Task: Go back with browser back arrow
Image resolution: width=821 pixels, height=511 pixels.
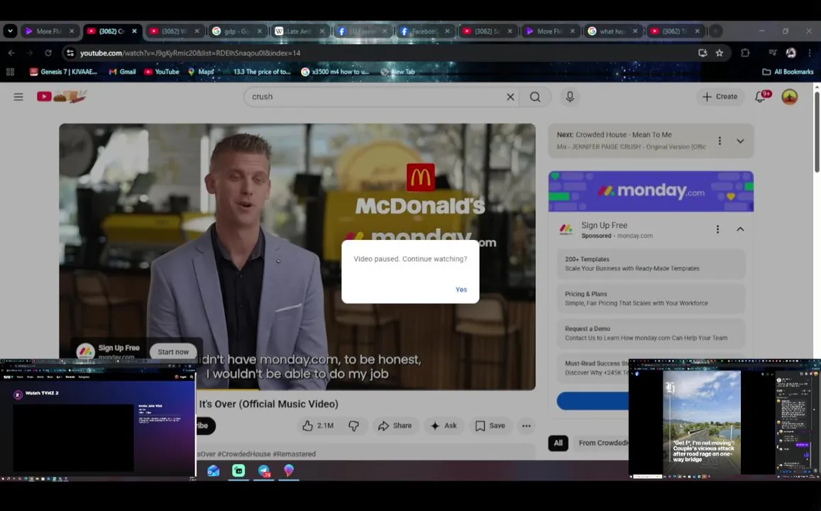Action: tap(11, 53)
